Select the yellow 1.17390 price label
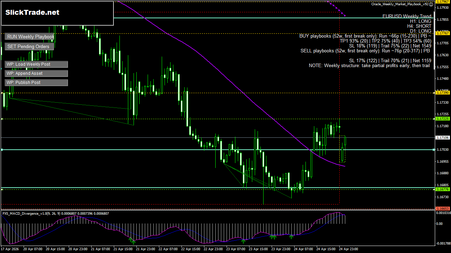 pos(443,92)
